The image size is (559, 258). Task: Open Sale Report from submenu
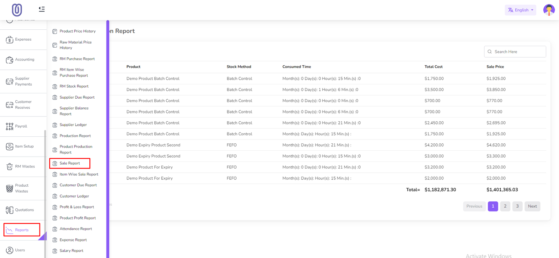pos(70,163)
